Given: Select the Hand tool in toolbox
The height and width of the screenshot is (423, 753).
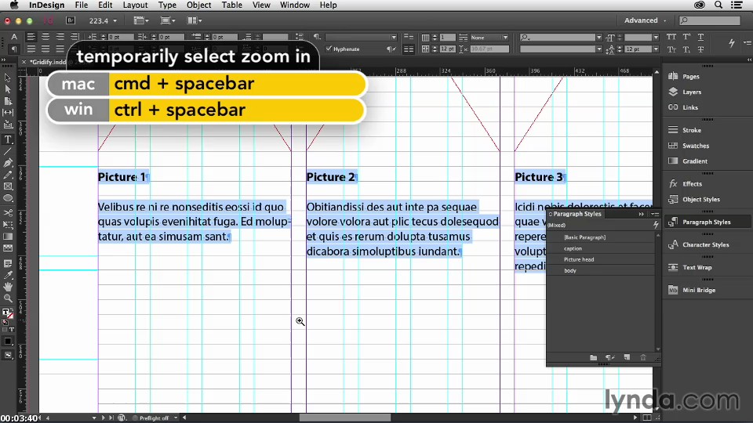Looking at the screenshot, I should click(8, 287).
